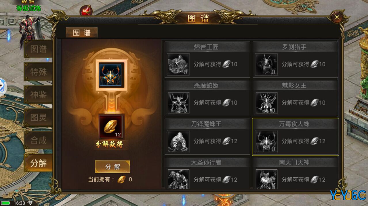Select the 图谱 tab at the panel top
This screenshot has height=206, width=368.
click(82, 33)
